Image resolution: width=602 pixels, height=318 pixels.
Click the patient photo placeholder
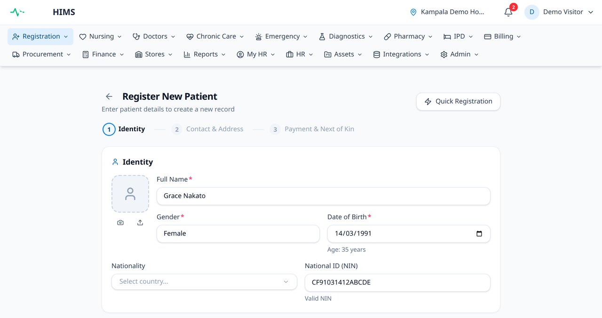[x=130, y=194]
